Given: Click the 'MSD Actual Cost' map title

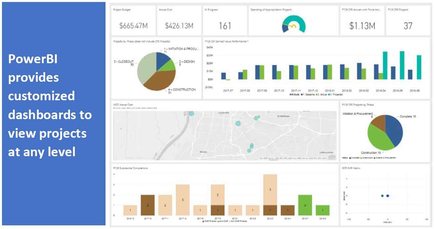Looking at the screenshot, I should coord(123,105).
